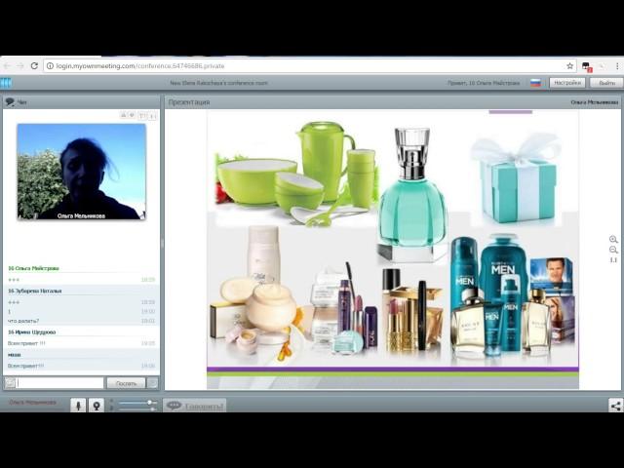The image size is (624, 468).
Task: Click the Говорить speak button
Action: (195, 406)
